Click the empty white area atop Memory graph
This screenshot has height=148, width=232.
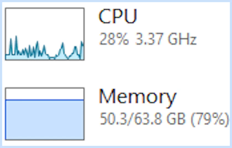click(45, 94)
